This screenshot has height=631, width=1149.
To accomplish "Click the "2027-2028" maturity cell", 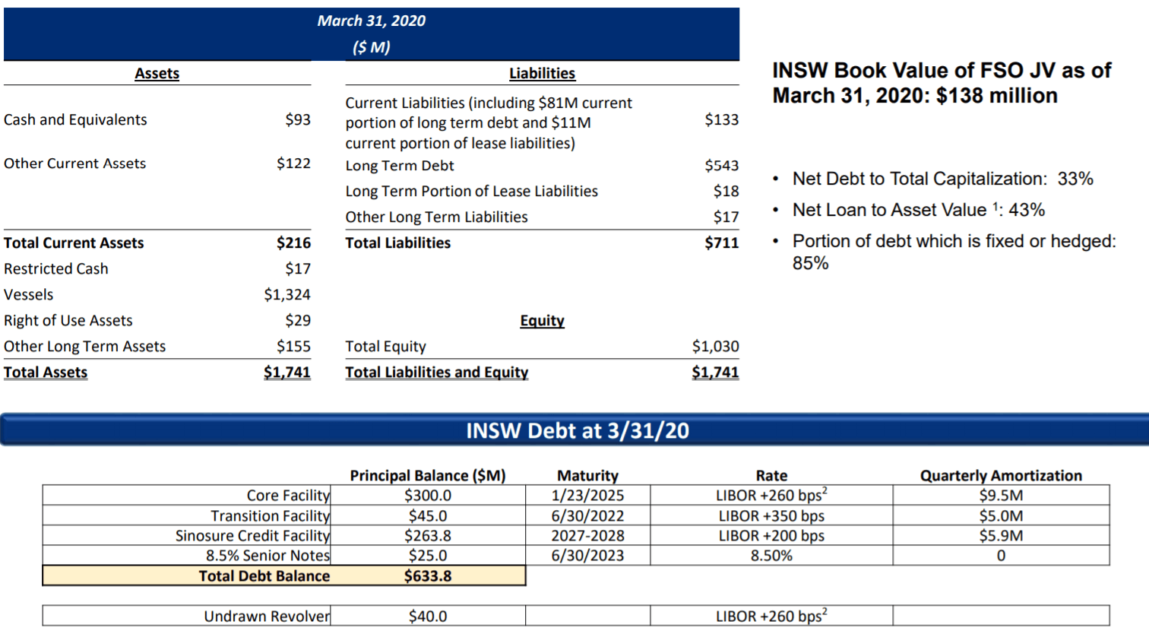I will coord(587,535).
